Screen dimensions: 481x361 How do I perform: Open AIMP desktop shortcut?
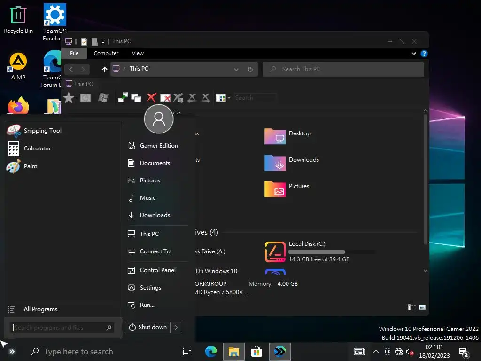pos(18,66)
